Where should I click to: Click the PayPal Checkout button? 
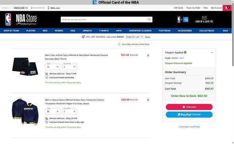coord(189,115)
